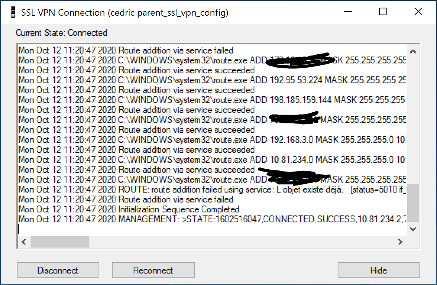Place cursor on the empty last log line
This screenshot has height=285, width=437.
pyautogui.click(x=212, y=229)
